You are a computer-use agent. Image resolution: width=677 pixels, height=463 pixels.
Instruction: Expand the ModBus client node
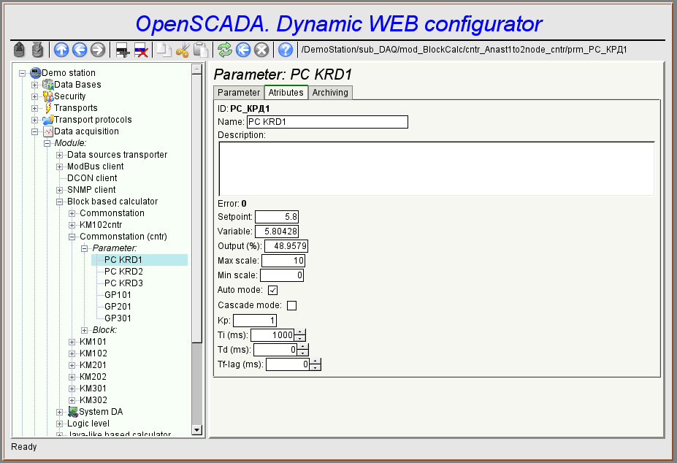[x=60, y=167]
